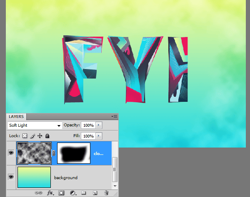
Task: Toggle lock transparent pixels
Action: point(25,136)
